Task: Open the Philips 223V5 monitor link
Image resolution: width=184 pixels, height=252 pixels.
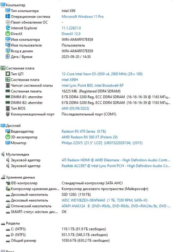Action: pyautogui.click(x=102, y=143)
